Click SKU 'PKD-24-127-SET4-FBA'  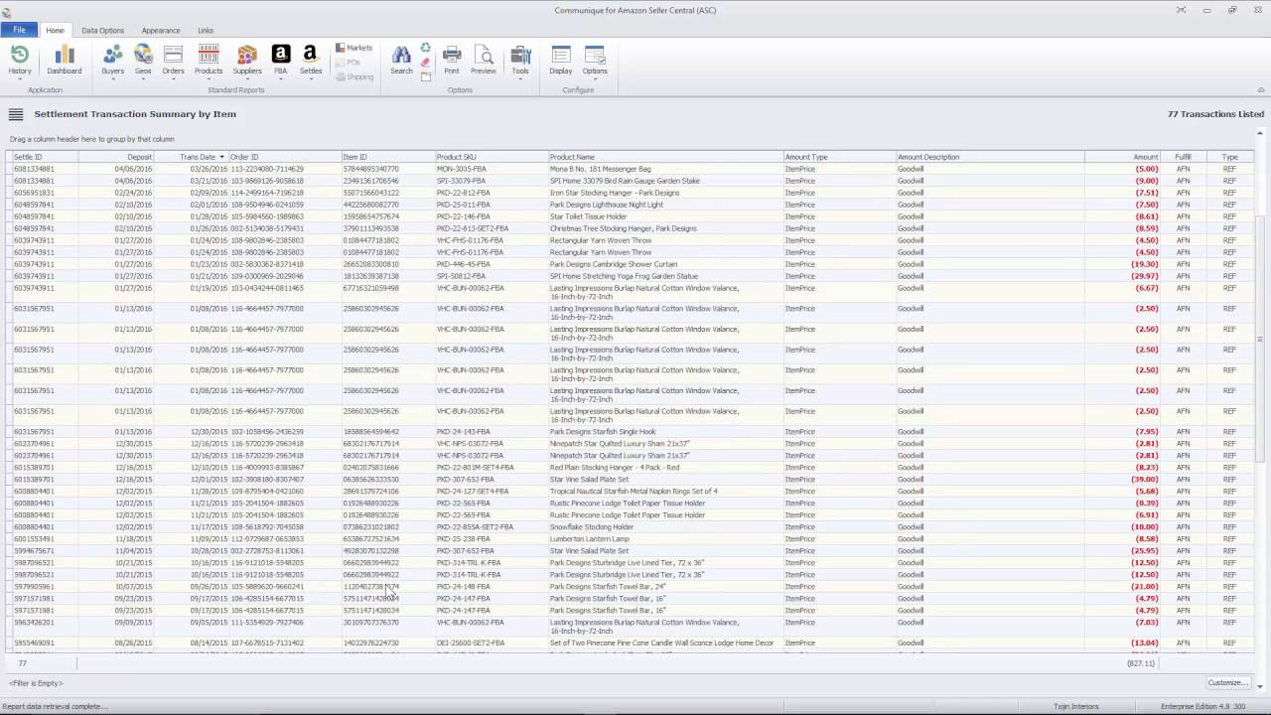coord(473,492)
